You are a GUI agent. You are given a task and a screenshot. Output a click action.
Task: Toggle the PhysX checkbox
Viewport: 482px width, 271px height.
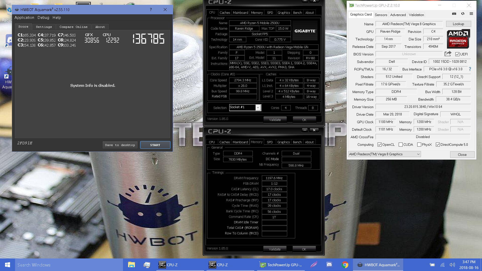coord(419,145)
